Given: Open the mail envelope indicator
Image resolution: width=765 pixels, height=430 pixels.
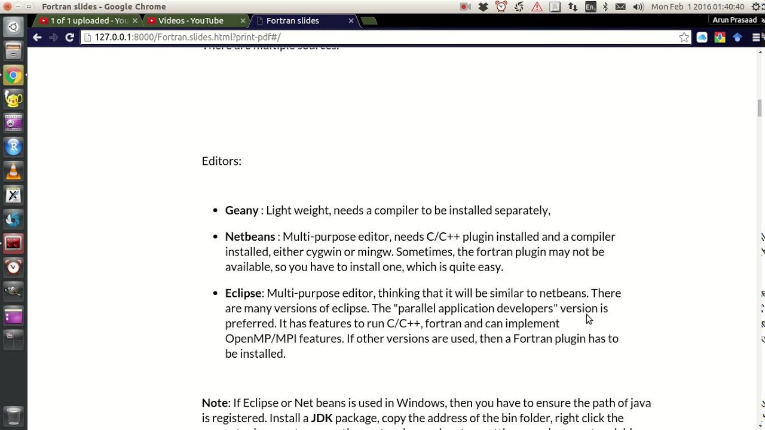Looking at the screenshot, I should pyautogui.click(x=620, y=7).
